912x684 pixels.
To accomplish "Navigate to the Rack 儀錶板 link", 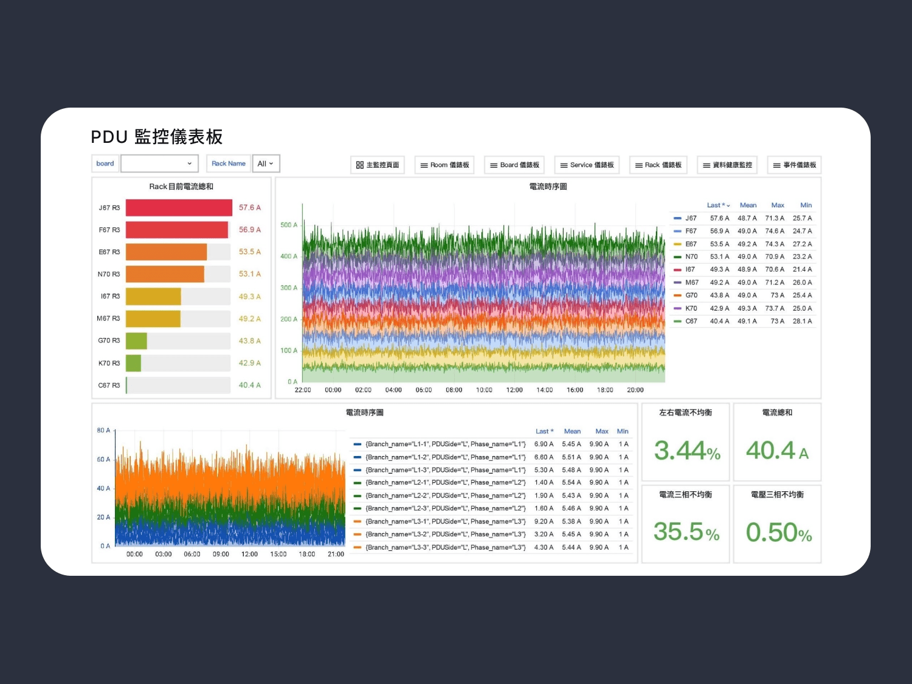I will [x=658, y=165].
